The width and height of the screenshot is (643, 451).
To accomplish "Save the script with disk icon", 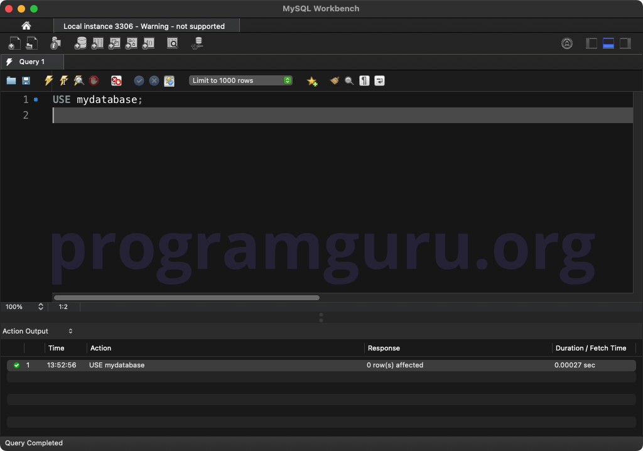I will 26,80.
